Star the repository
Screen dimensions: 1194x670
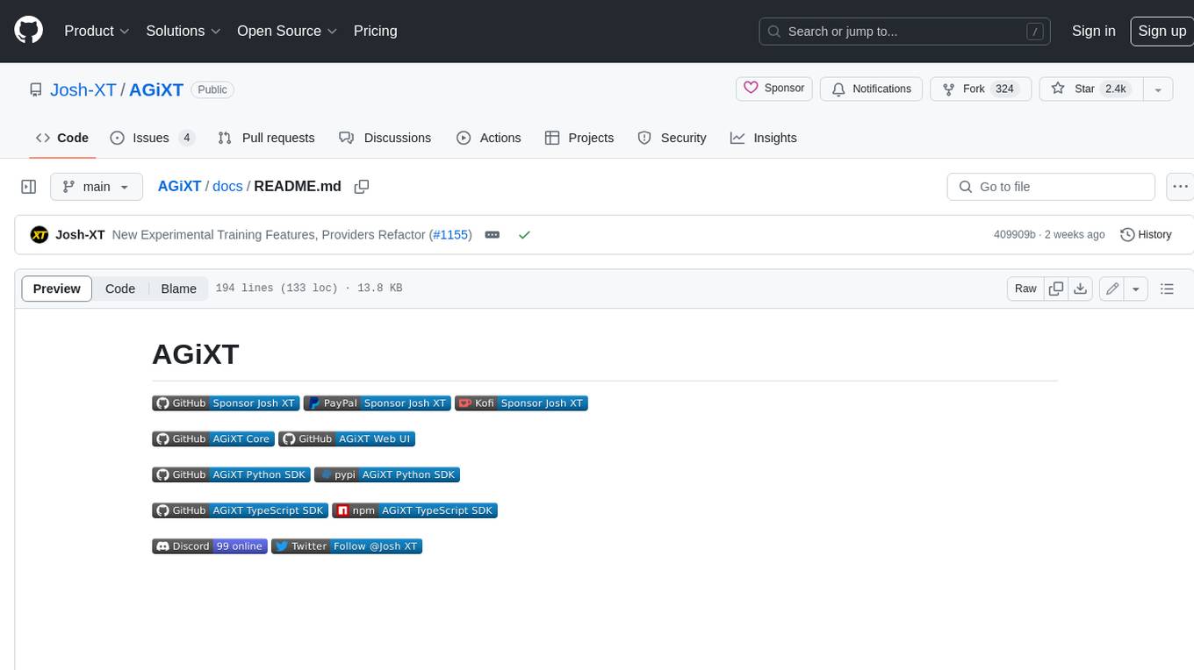[1090, 89]
